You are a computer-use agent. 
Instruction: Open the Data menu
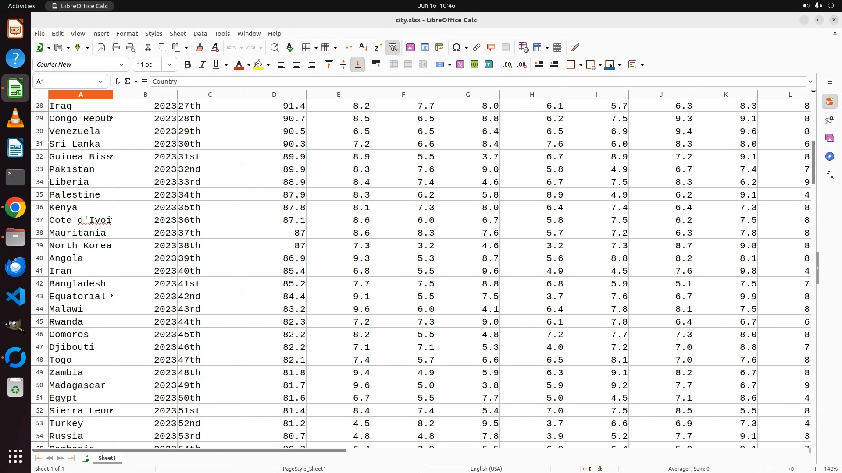[200, 34]
